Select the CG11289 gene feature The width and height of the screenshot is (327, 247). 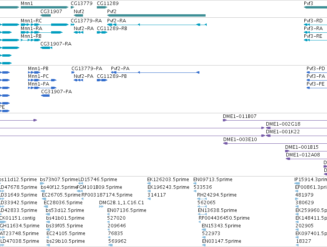[x=102, y=7]
